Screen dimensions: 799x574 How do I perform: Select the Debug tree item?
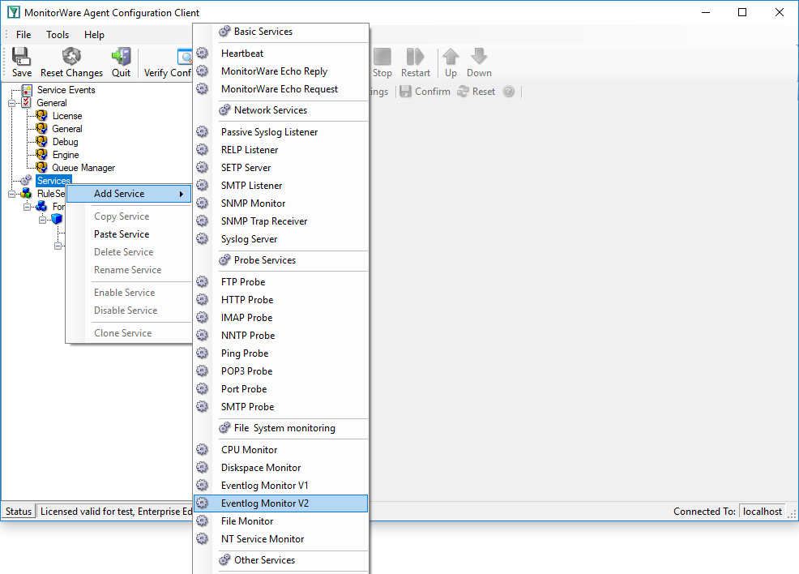[x=65, y=142]
